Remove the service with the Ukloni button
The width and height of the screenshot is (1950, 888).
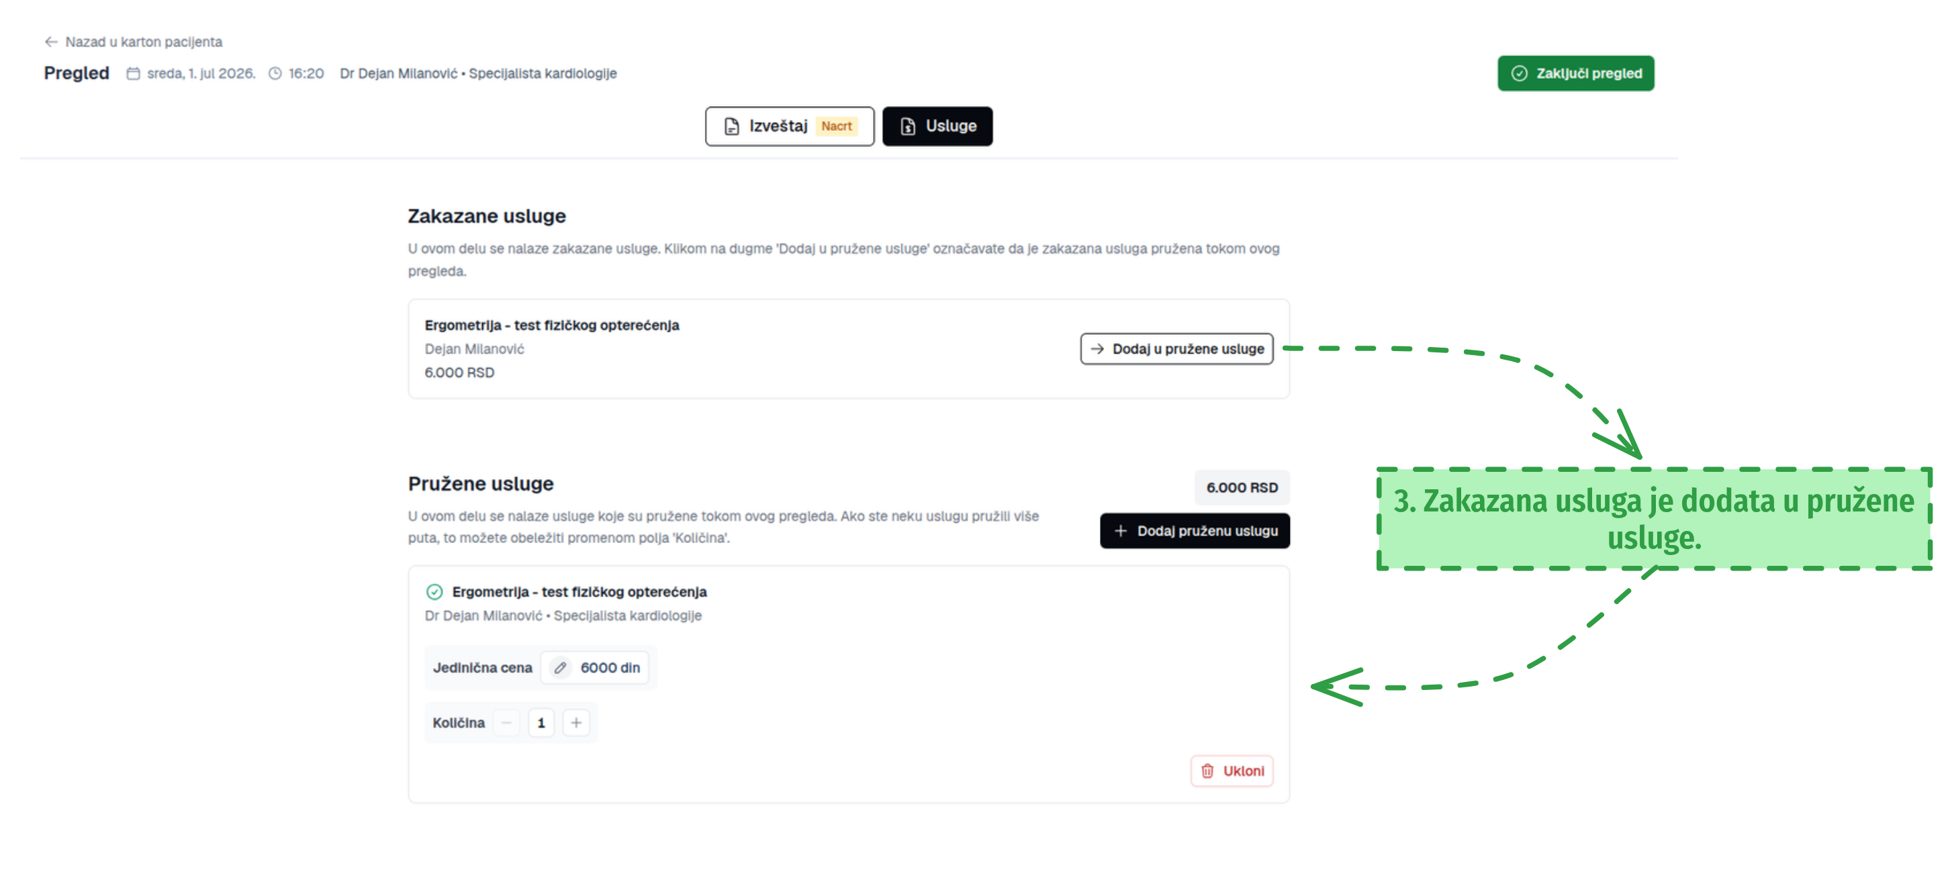(1232, 771)
